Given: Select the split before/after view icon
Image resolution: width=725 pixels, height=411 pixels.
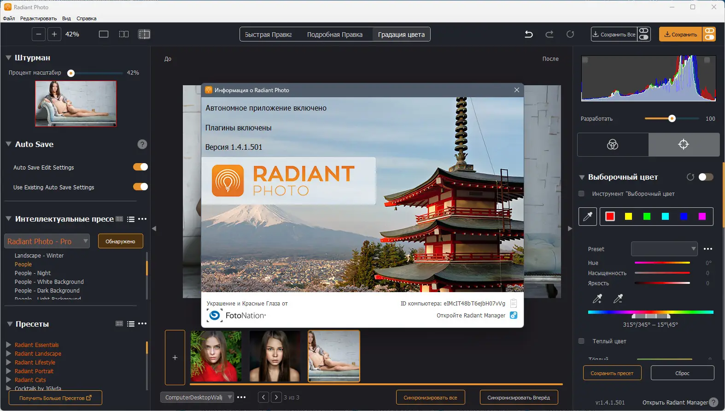Looking at the screenshot, I should point(144,34).
